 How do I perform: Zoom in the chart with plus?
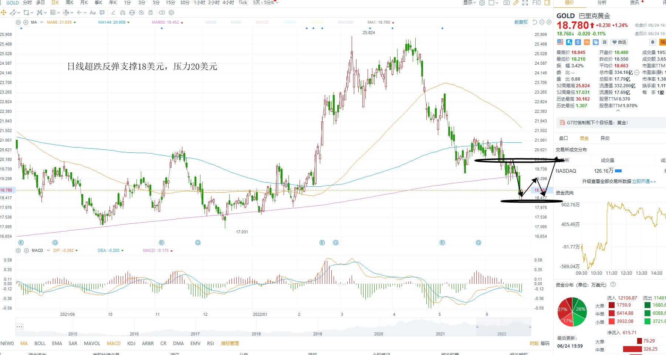pyautogui.click(x=549, y=22)
